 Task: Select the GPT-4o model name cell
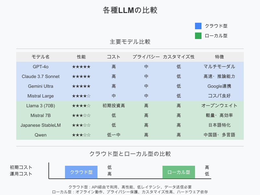point(41,67)
